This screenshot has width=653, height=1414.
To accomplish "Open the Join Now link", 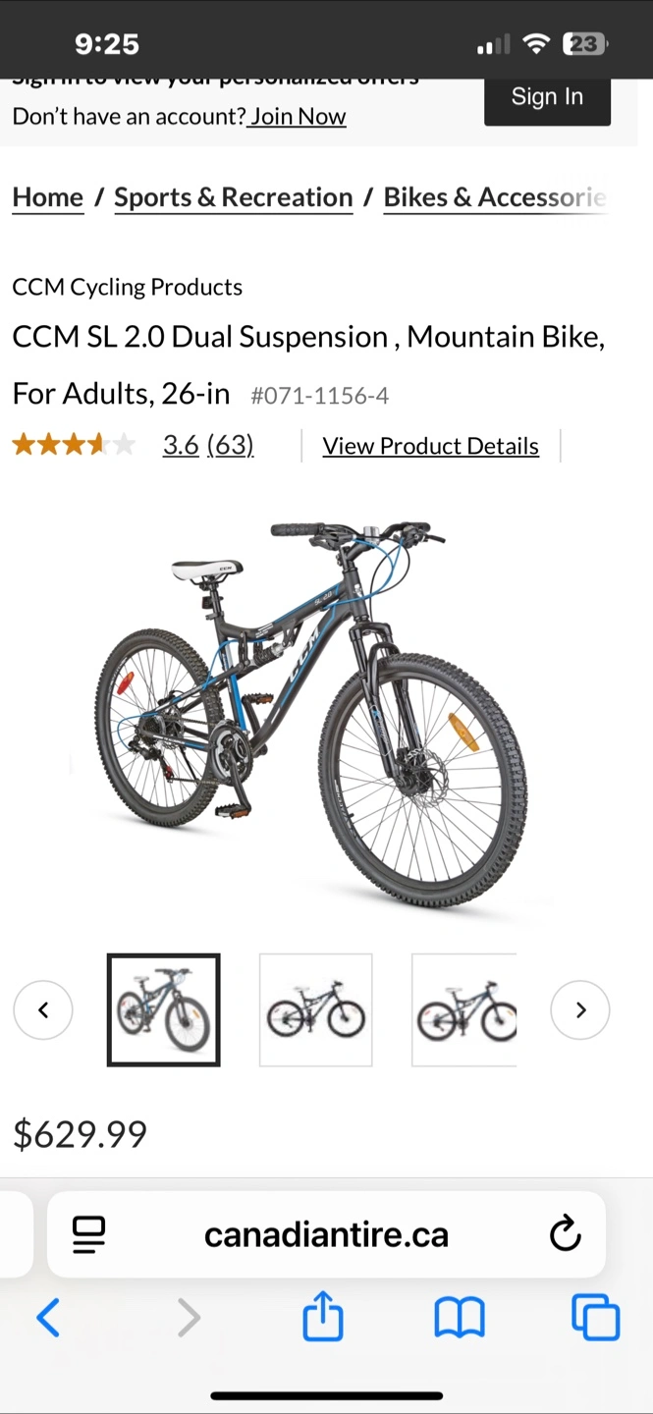I will [297, 116].
